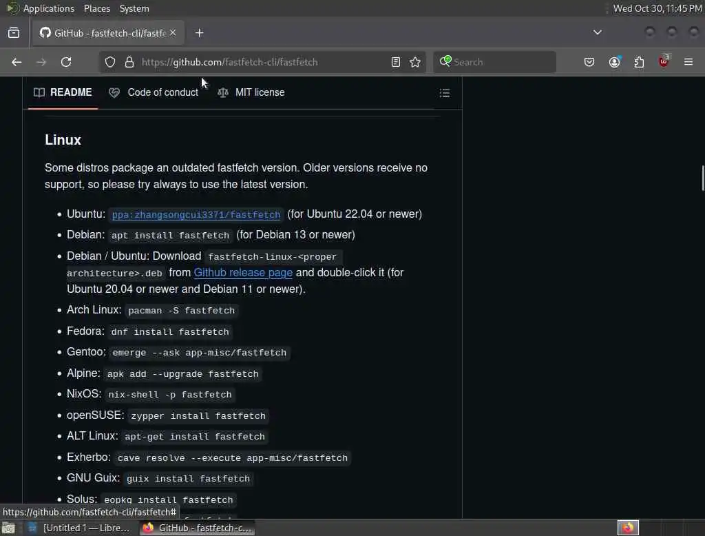Click the 'apt-get install fastfetch' code text

195,437
